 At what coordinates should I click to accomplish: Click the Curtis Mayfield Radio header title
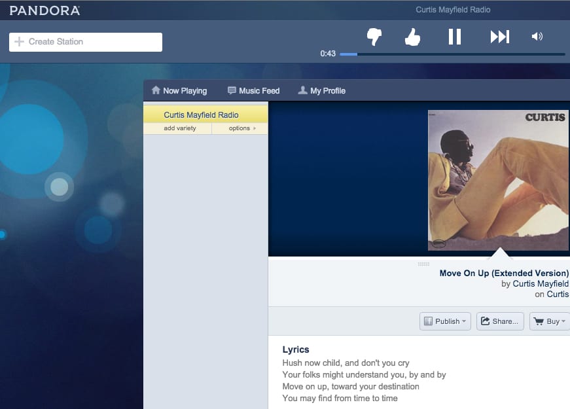pos(453,10)
